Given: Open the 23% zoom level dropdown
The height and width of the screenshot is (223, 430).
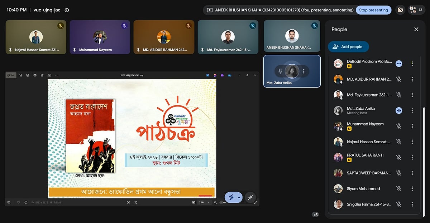Looking at the screenshot, I should click(203, 202).
